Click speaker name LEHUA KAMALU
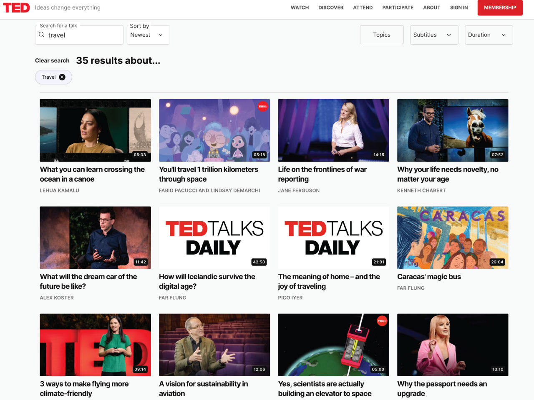 click(60, 190)
